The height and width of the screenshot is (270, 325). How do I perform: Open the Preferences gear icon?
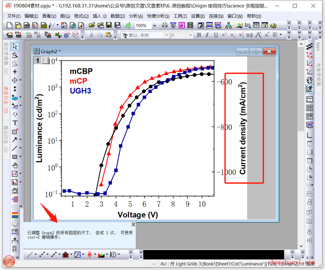click(x=273, y=25)
